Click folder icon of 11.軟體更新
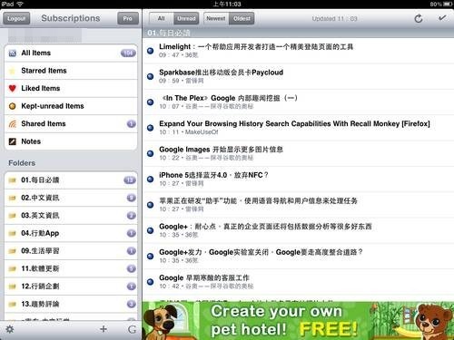Image resolution: width=454 pixels, height=340 pixels. (13, 268)
